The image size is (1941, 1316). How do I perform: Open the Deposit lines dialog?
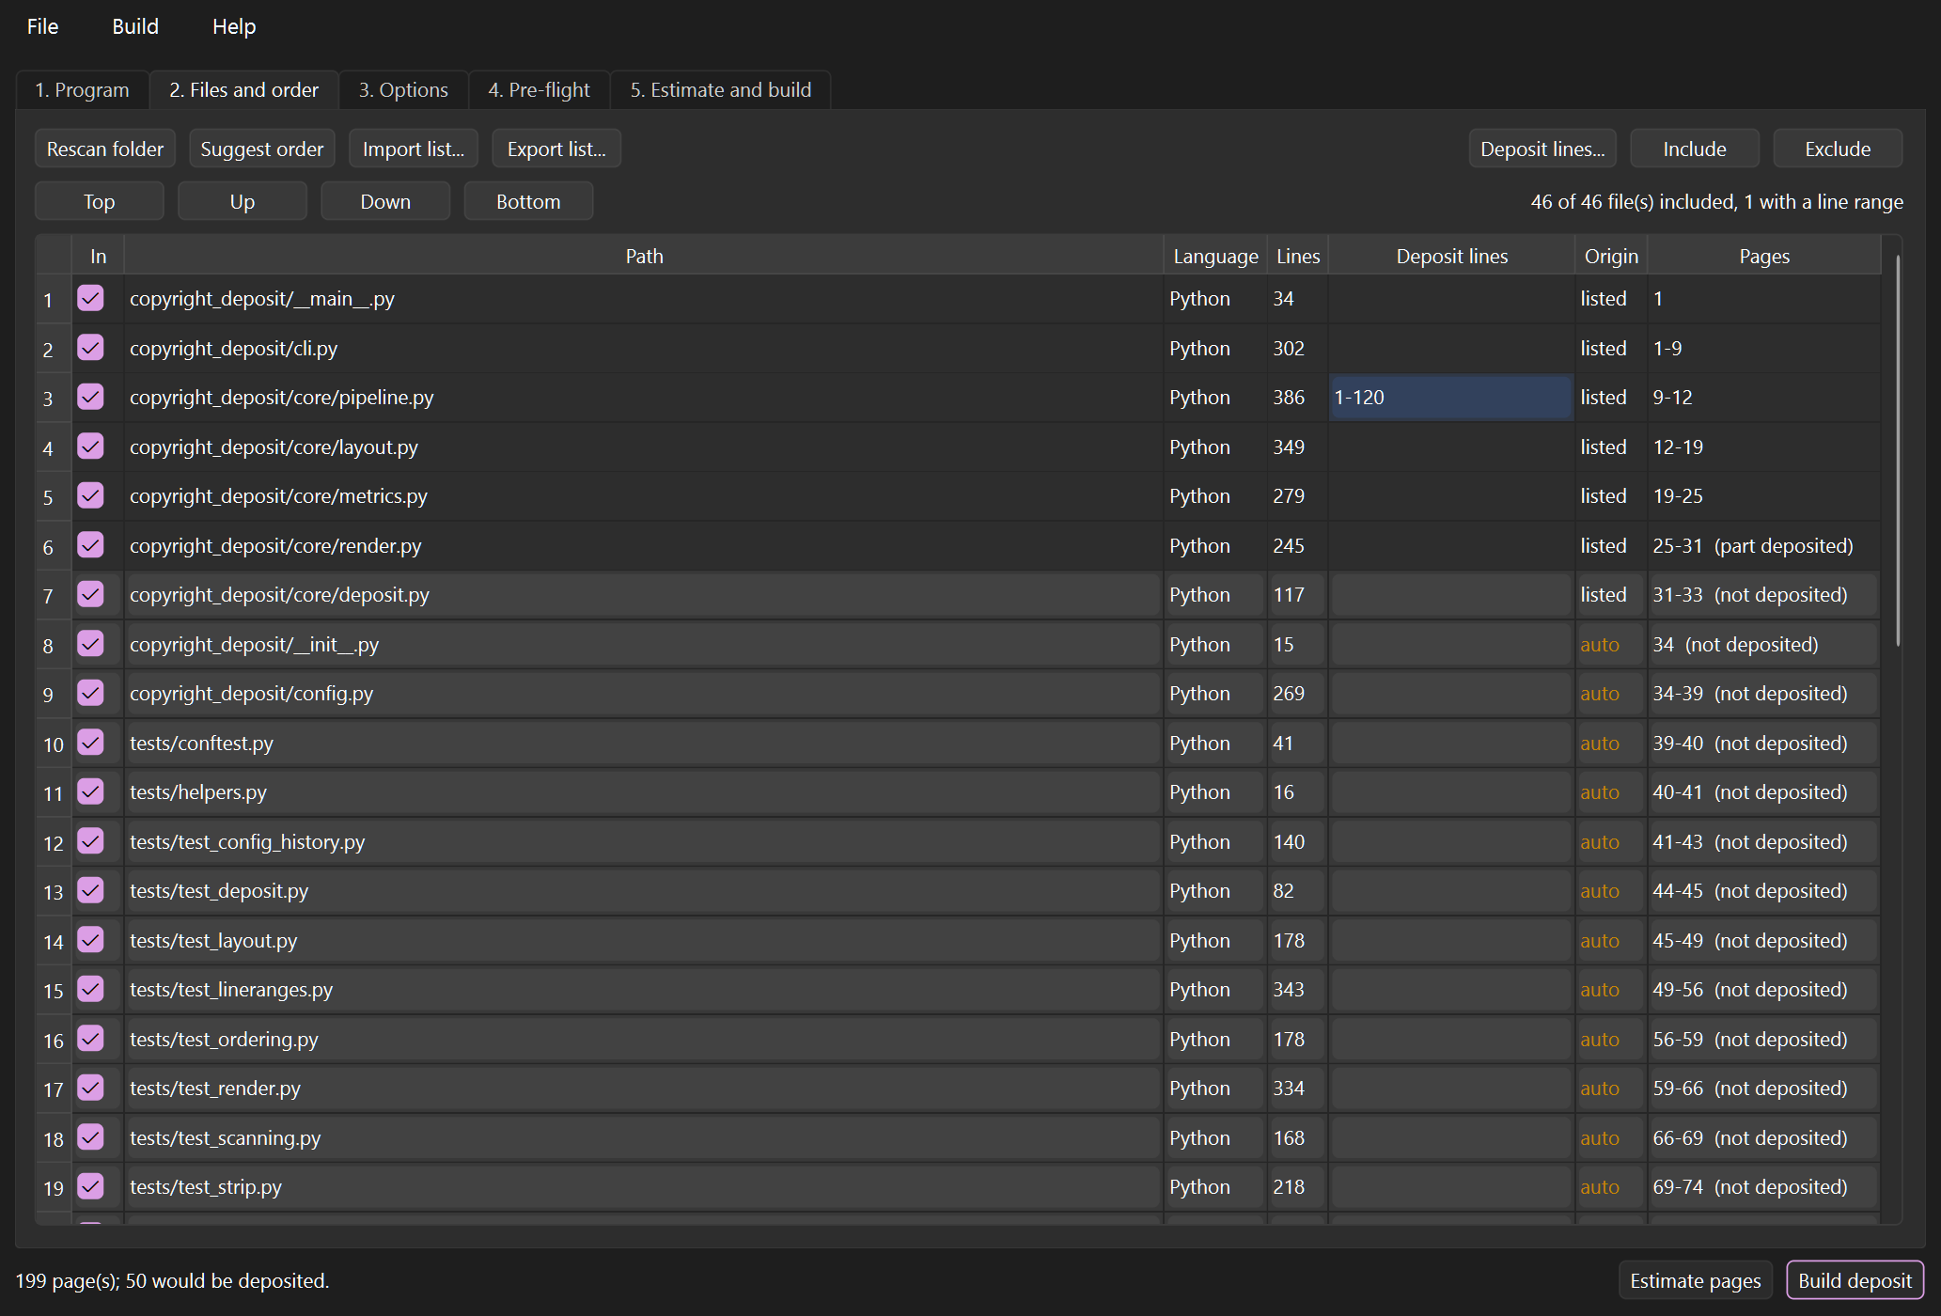[x=1542, y=149]
